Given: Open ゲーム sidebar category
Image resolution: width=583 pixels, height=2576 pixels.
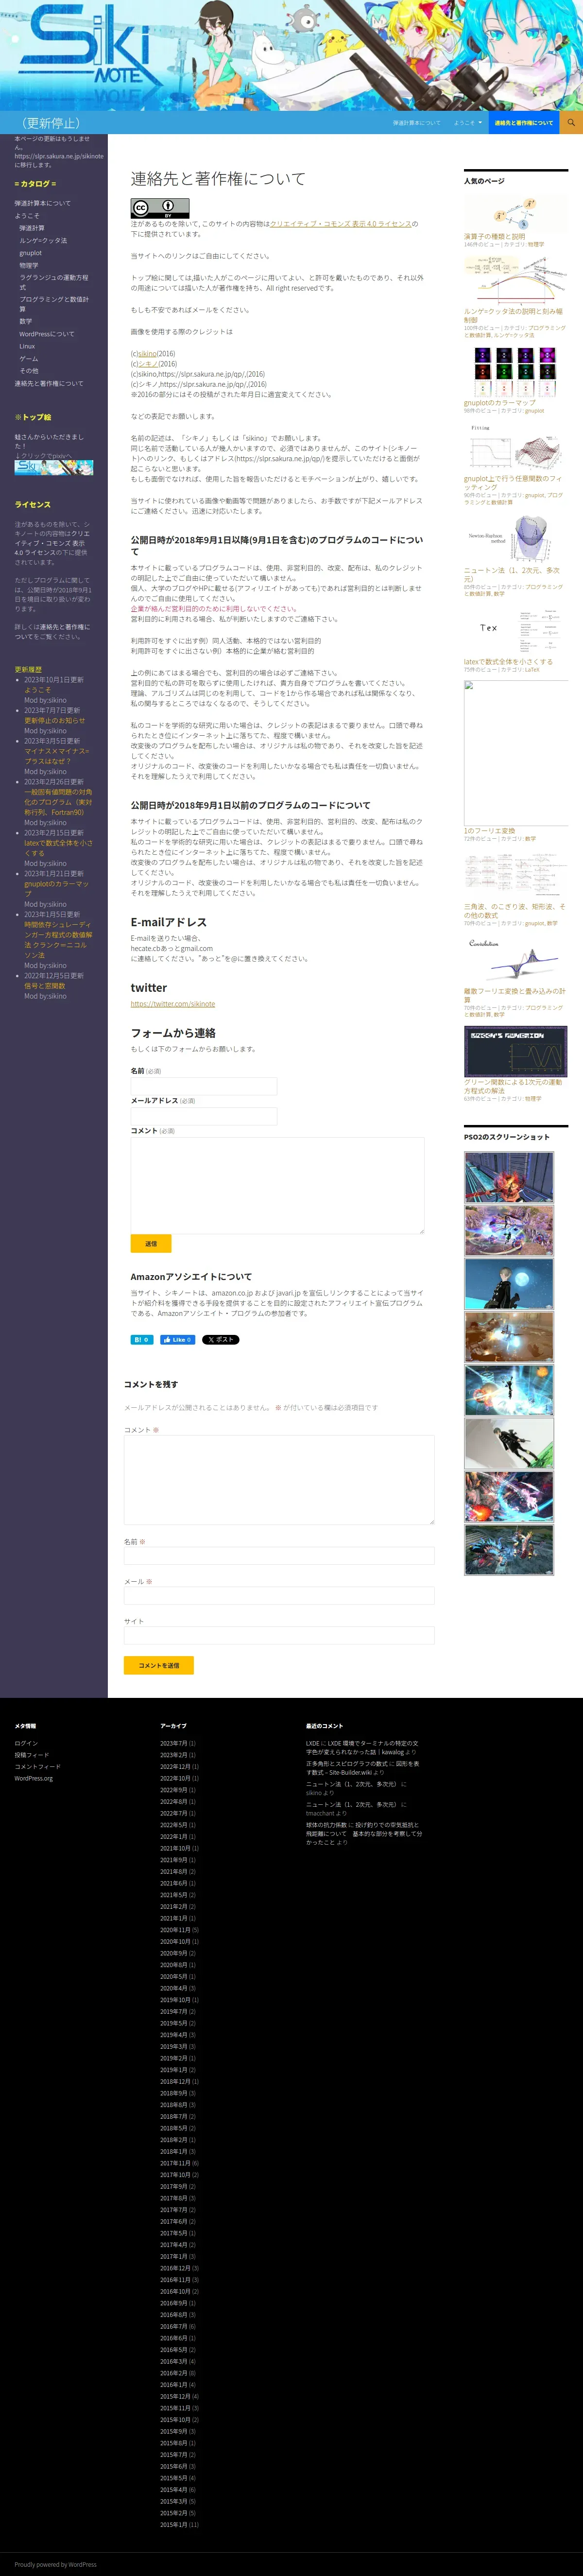Looking at the screenshot, I should (29, 358).
